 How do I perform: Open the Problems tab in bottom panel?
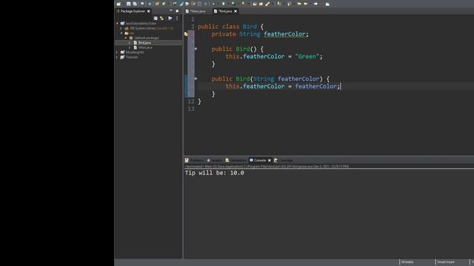pos(194,160)
